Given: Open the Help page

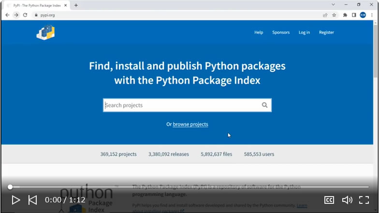Looking at the screenshot, I should [258, 32].
